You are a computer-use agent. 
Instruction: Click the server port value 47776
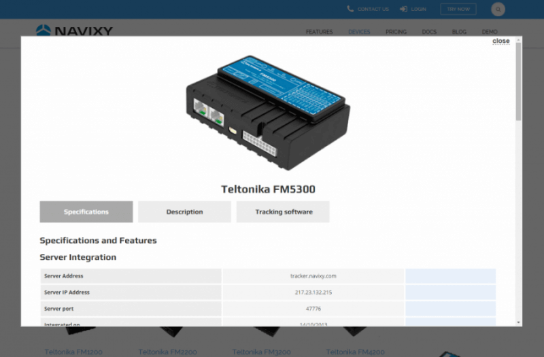(313, 309)
